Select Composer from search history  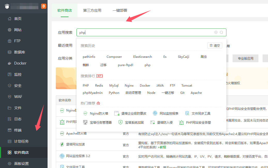click(114, 57)
